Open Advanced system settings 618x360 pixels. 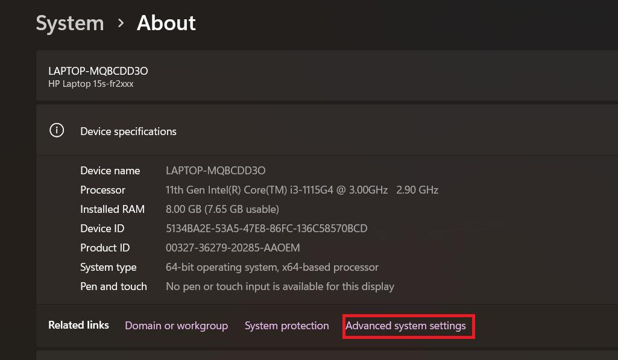tap(406, 326)
